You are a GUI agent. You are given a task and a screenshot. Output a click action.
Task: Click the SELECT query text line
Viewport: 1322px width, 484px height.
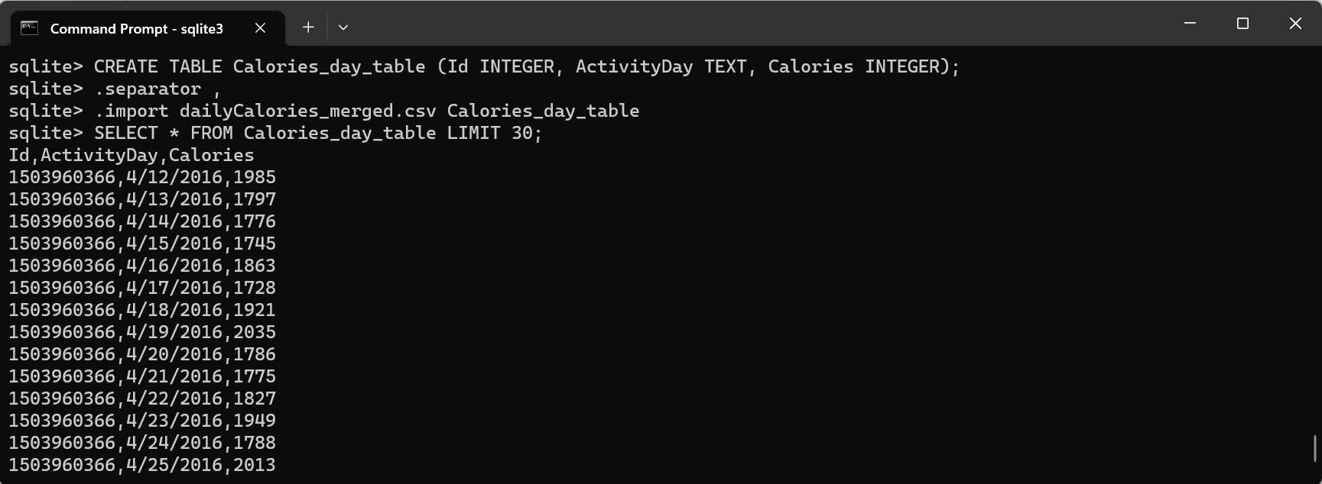(x=276, y=133)
